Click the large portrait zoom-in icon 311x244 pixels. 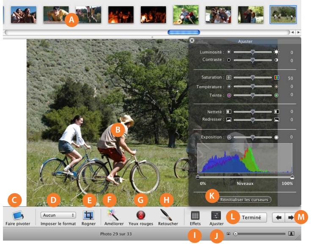(x=291, y=234)
